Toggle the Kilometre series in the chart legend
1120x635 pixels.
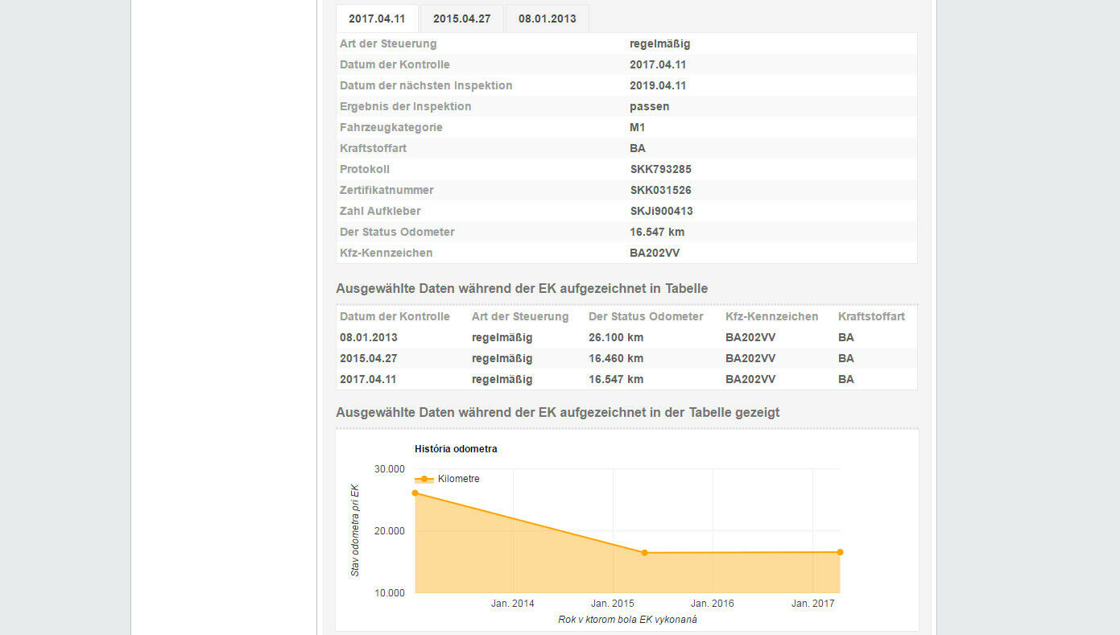tap(457, 478)
